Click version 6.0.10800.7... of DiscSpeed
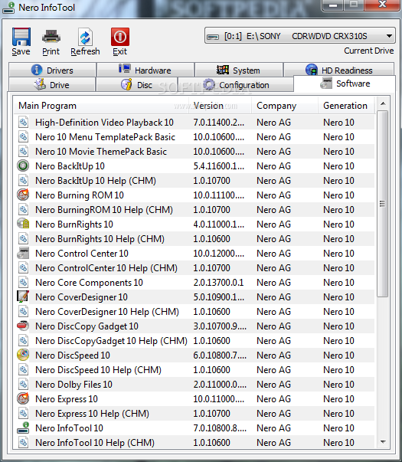 220,356
